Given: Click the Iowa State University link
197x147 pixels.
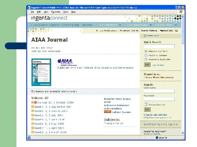Looking at the screenshot, I should pos(160,77).
